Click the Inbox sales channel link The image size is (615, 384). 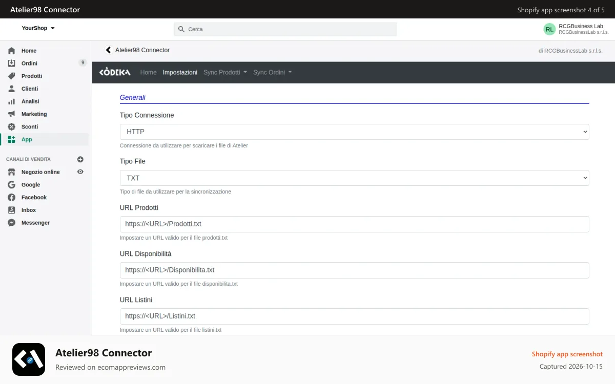pyautogui.click(x=29, y=210)
